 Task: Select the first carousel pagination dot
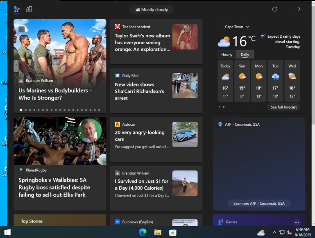pyautogui.click(x=21, y=110)
